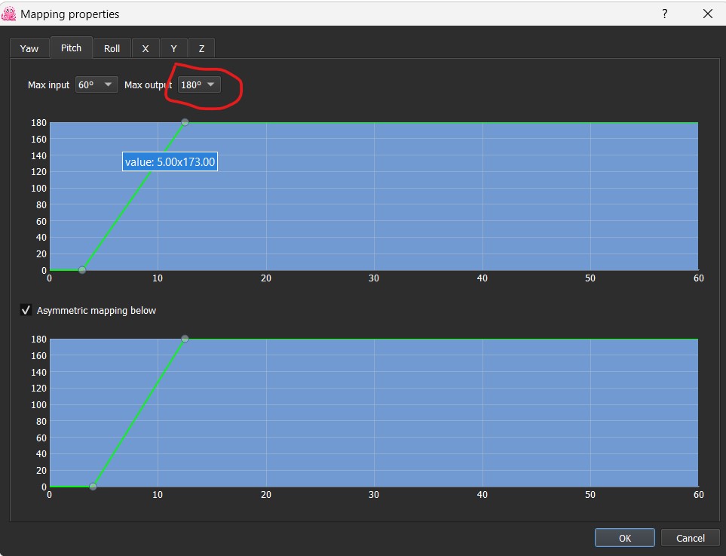Click the value 5.00x173.00 tooltip

click(170, 161)
